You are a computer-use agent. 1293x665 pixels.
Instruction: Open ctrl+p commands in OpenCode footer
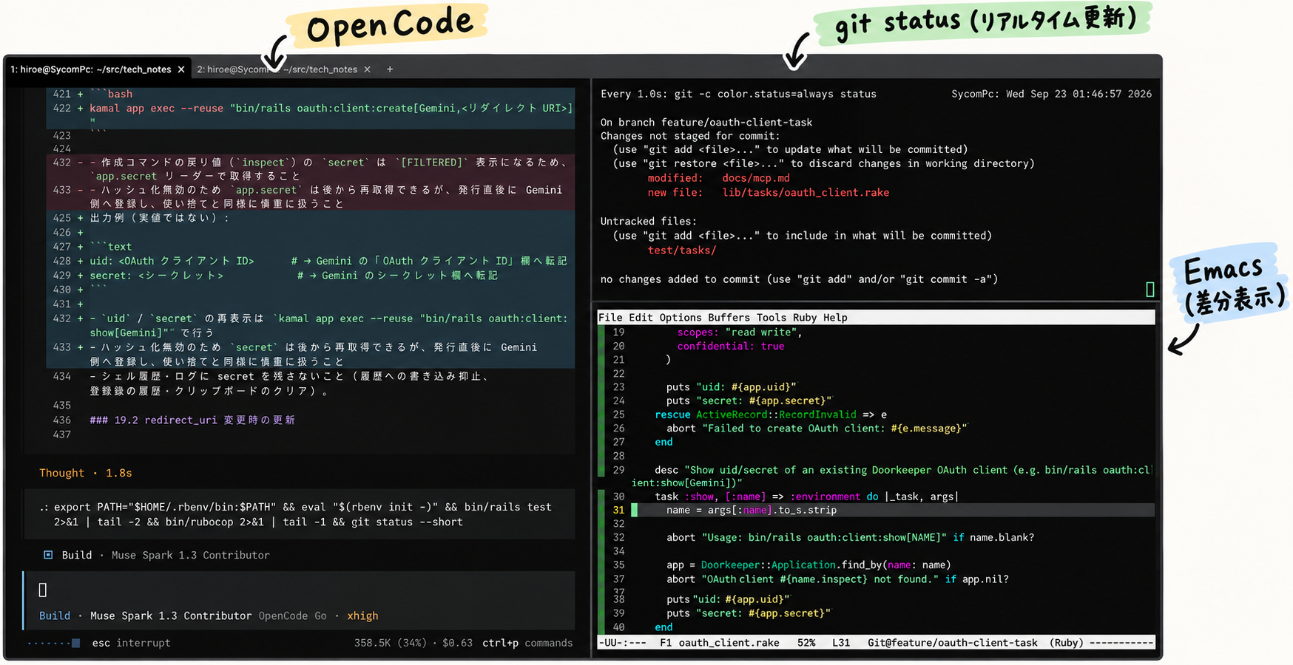click(x=527, y=643)
